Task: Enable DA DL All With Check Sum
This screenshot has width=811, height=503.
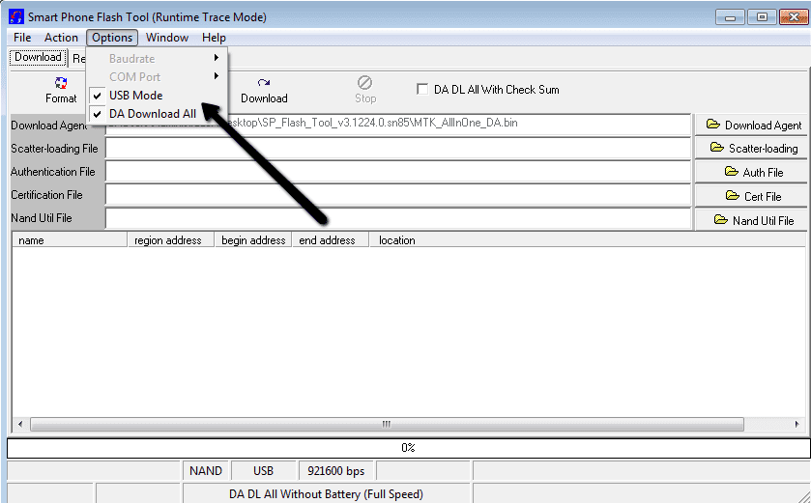Action: coord(422,90)
